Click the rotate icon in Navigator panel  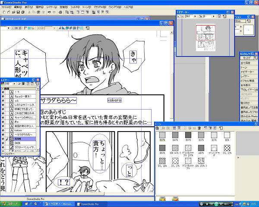(x=201, y=16)
